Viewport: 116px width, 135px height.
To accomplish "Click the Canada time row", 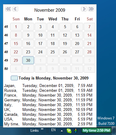I will 48,114.
